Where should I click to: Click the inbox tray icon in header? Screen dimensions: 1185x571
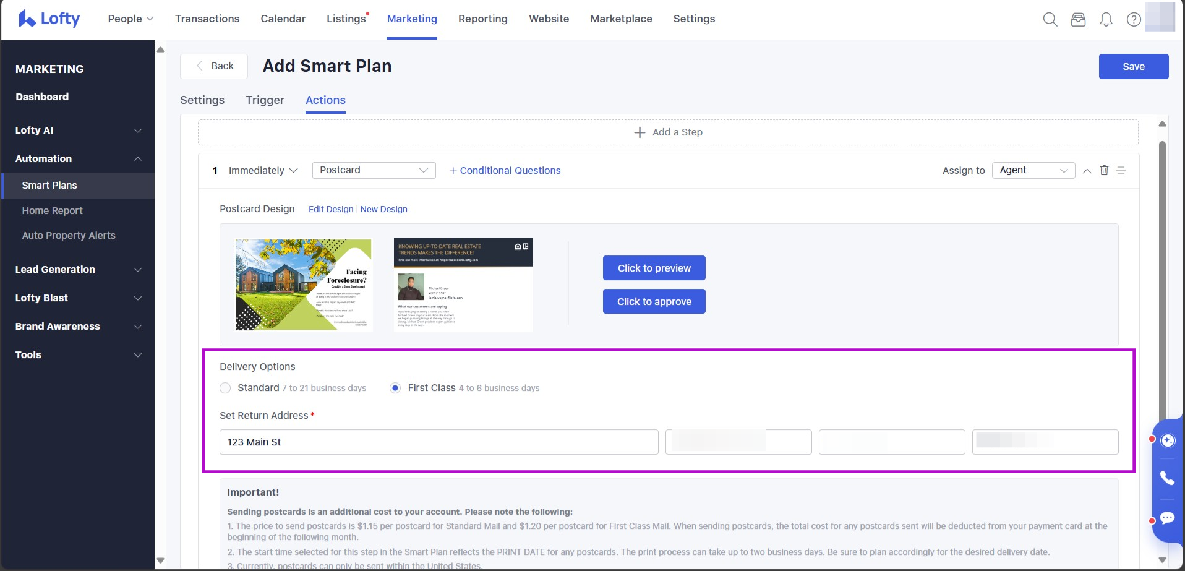pyautogui.click(x=1078, y=19)
